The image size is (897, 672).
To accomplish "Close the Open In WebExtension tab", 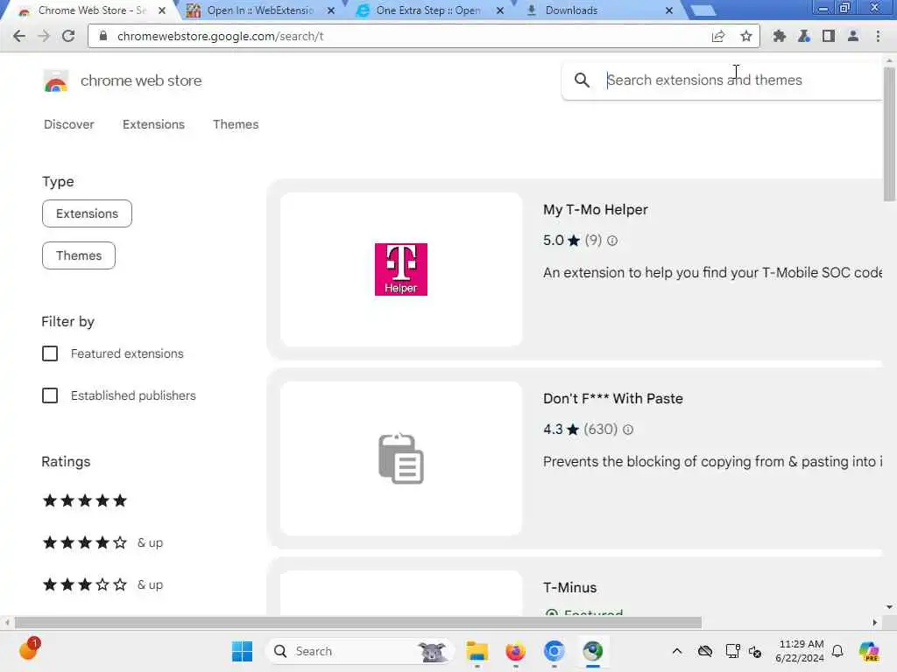I will 331,10.
